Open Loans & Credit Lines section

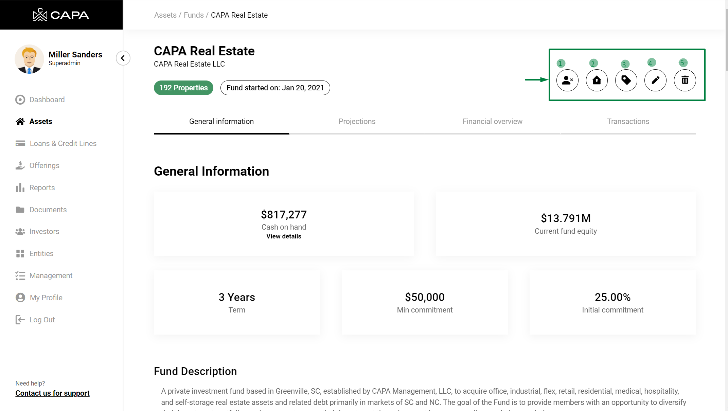click(63, 143)
